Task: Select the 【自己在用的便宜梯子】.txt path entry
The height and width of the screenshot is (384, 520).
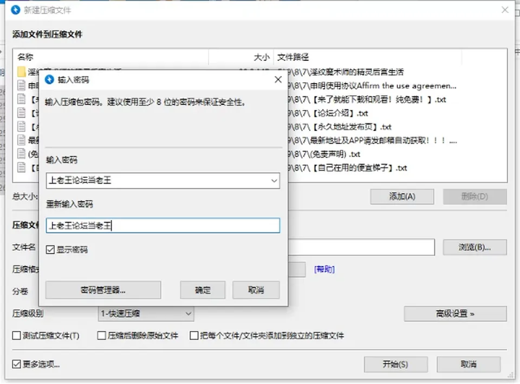Action: 348,167
